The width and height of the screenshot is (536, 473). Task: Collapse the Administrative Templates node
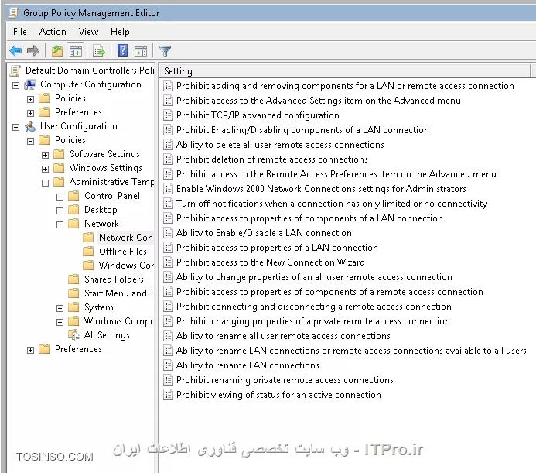pyautogui.click(x=45, y=183)
